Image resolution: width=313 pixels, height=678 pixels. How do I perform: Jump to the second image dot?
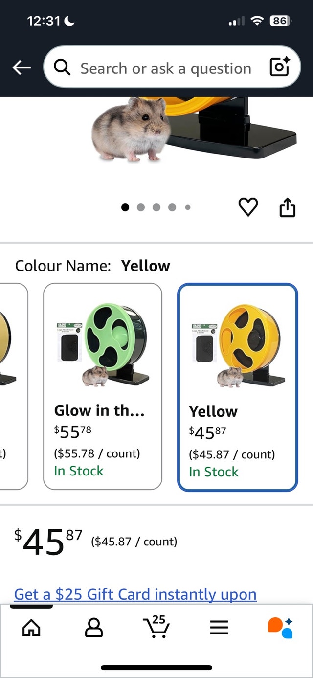(141, 207)
